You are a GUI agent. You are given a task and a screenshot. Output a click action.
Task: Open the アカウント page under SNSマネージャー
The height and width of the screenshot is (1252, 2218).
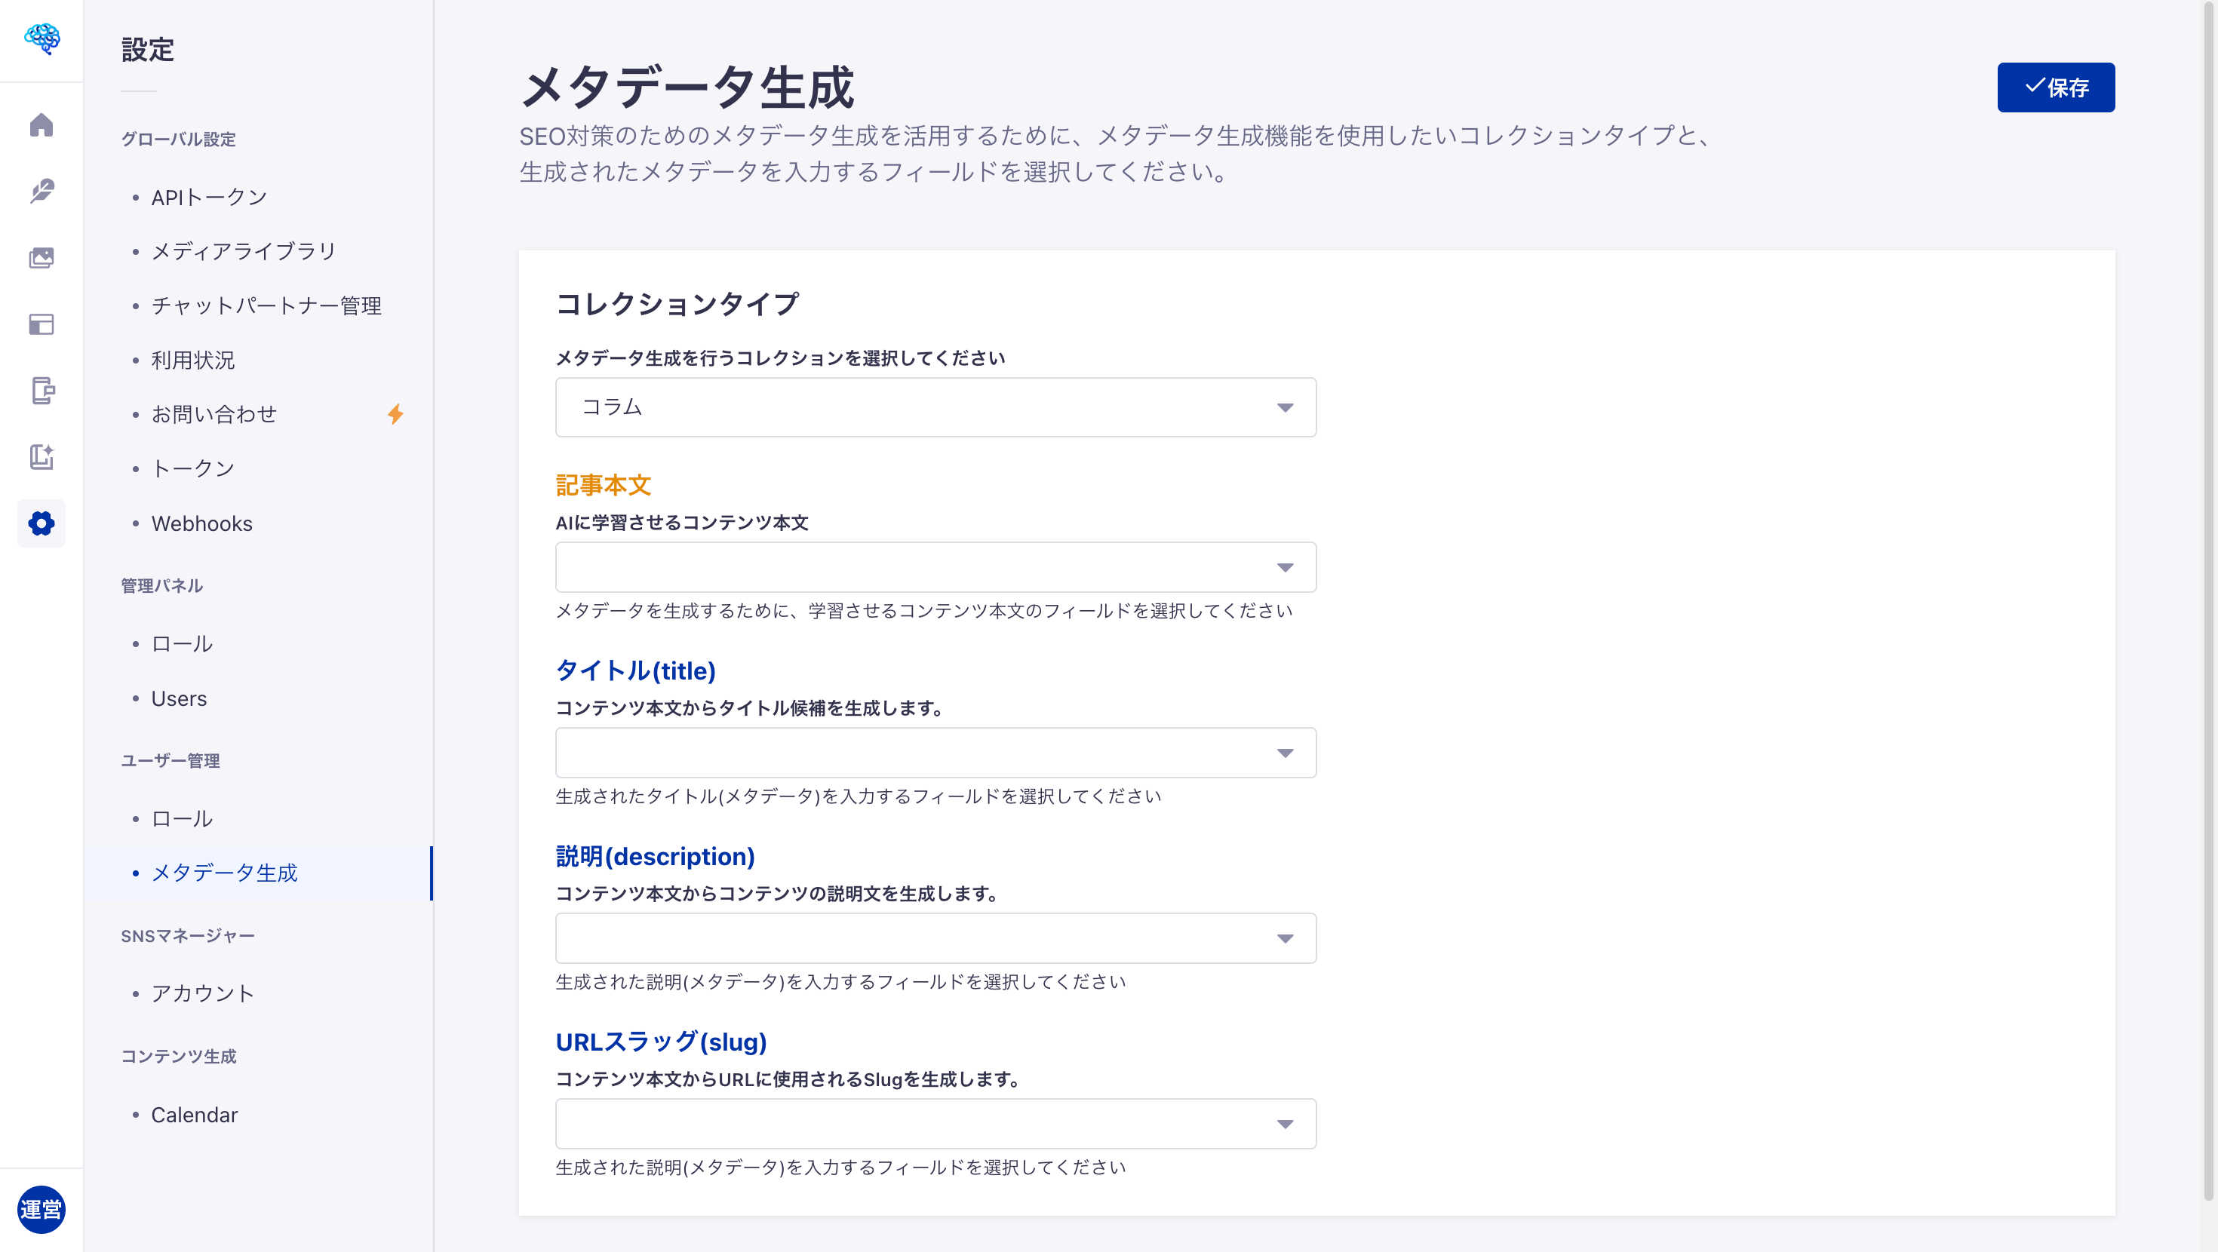201,993
